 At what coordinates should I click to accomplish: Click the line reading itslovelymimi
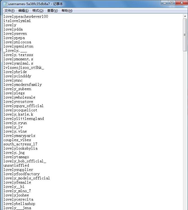[x=17, y=21]
